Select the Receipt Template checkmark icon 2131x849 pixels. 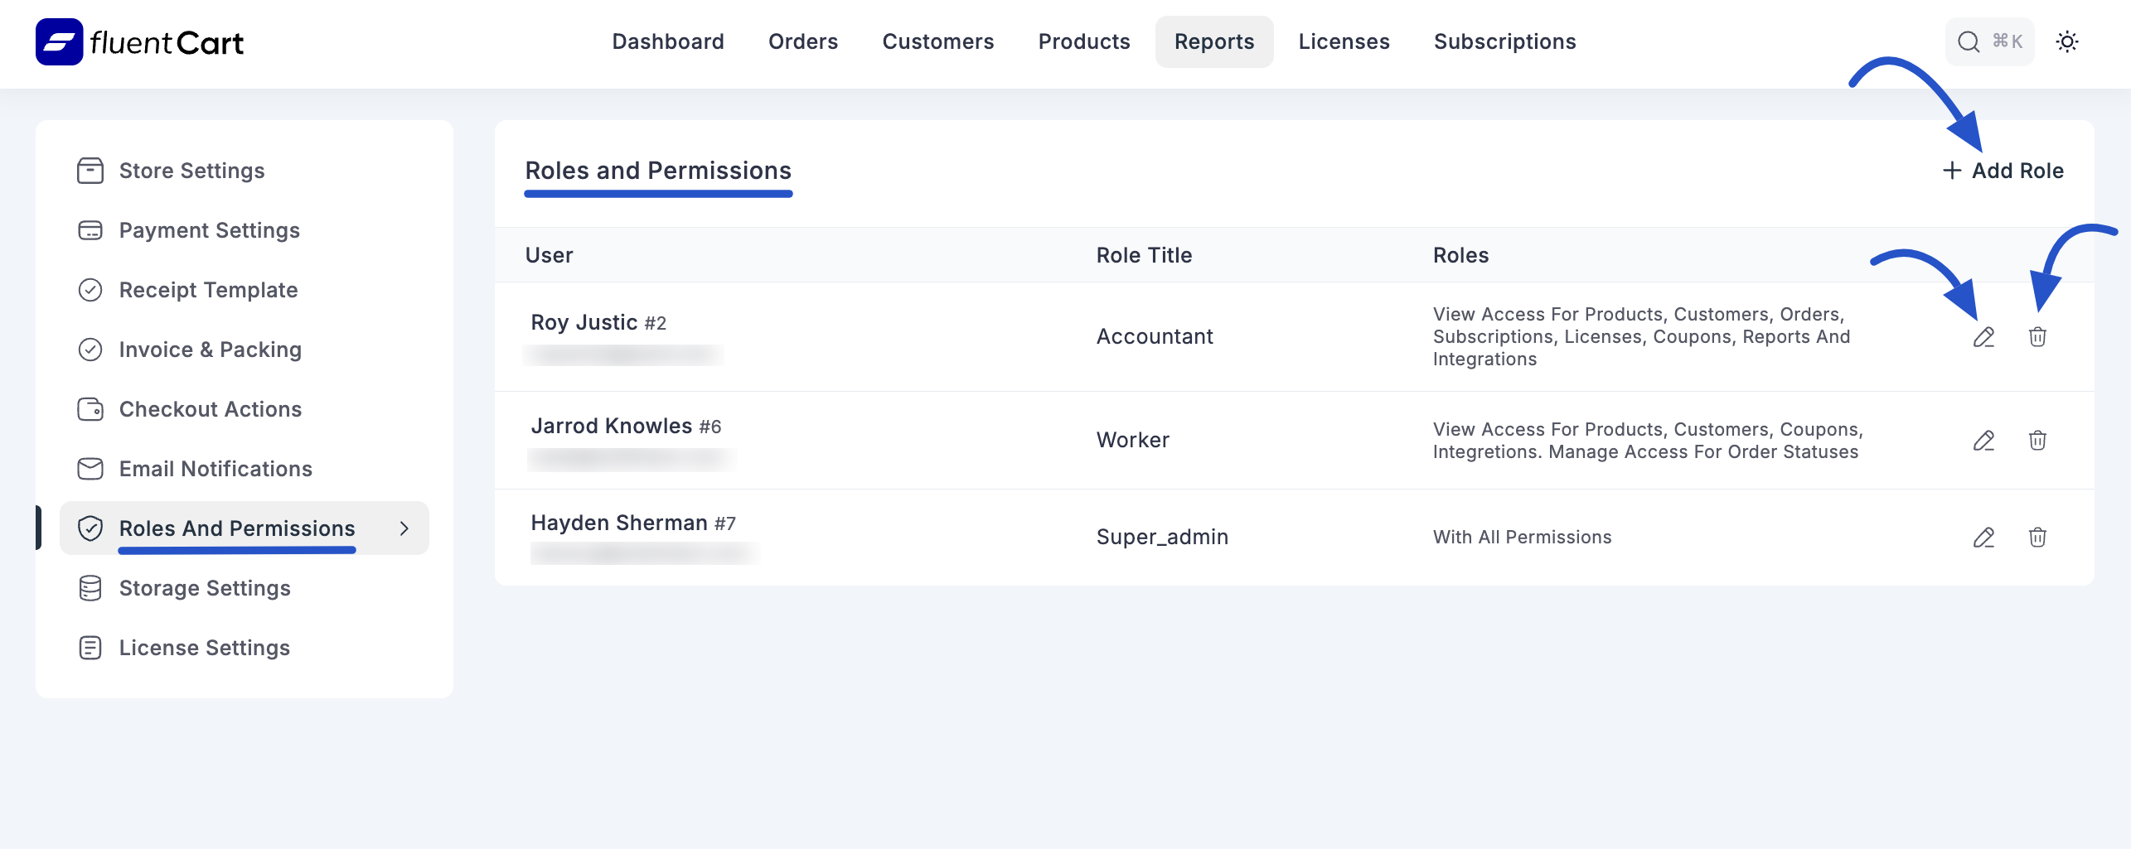point(90,290)
